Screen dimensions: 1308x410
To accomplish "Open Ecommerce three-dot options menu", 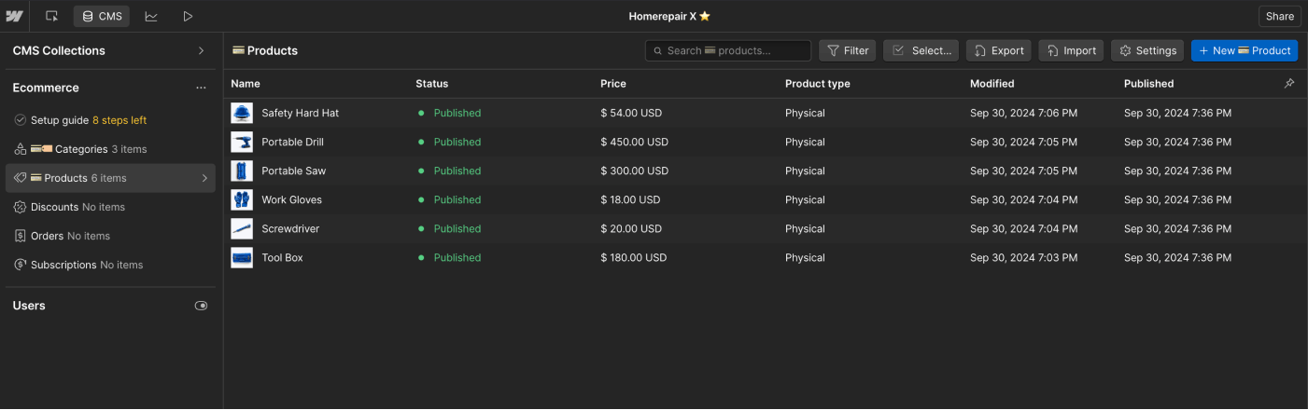I will point(201,88).
